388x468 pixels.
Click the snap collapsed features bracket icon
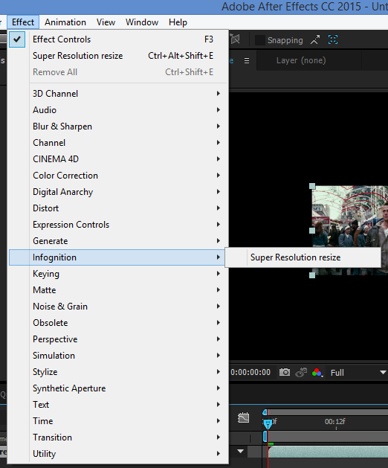(333, 39)
